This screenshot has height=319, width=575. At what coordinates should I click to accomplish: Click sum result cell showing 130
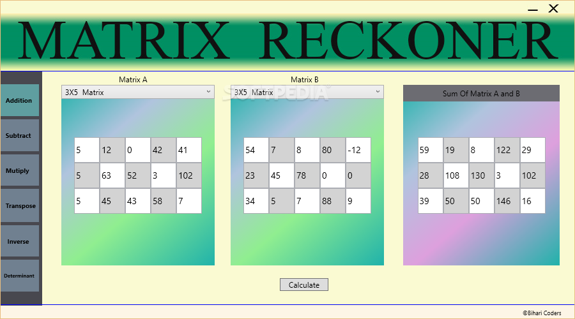[482, 175]
